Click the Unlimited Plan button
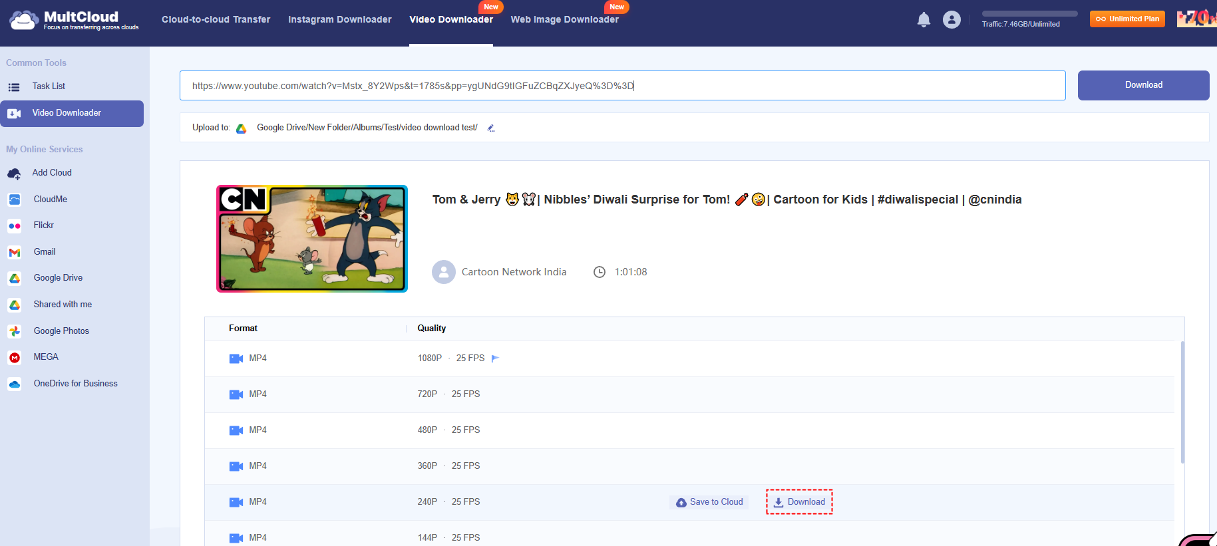 click(x=1127, y=19)
